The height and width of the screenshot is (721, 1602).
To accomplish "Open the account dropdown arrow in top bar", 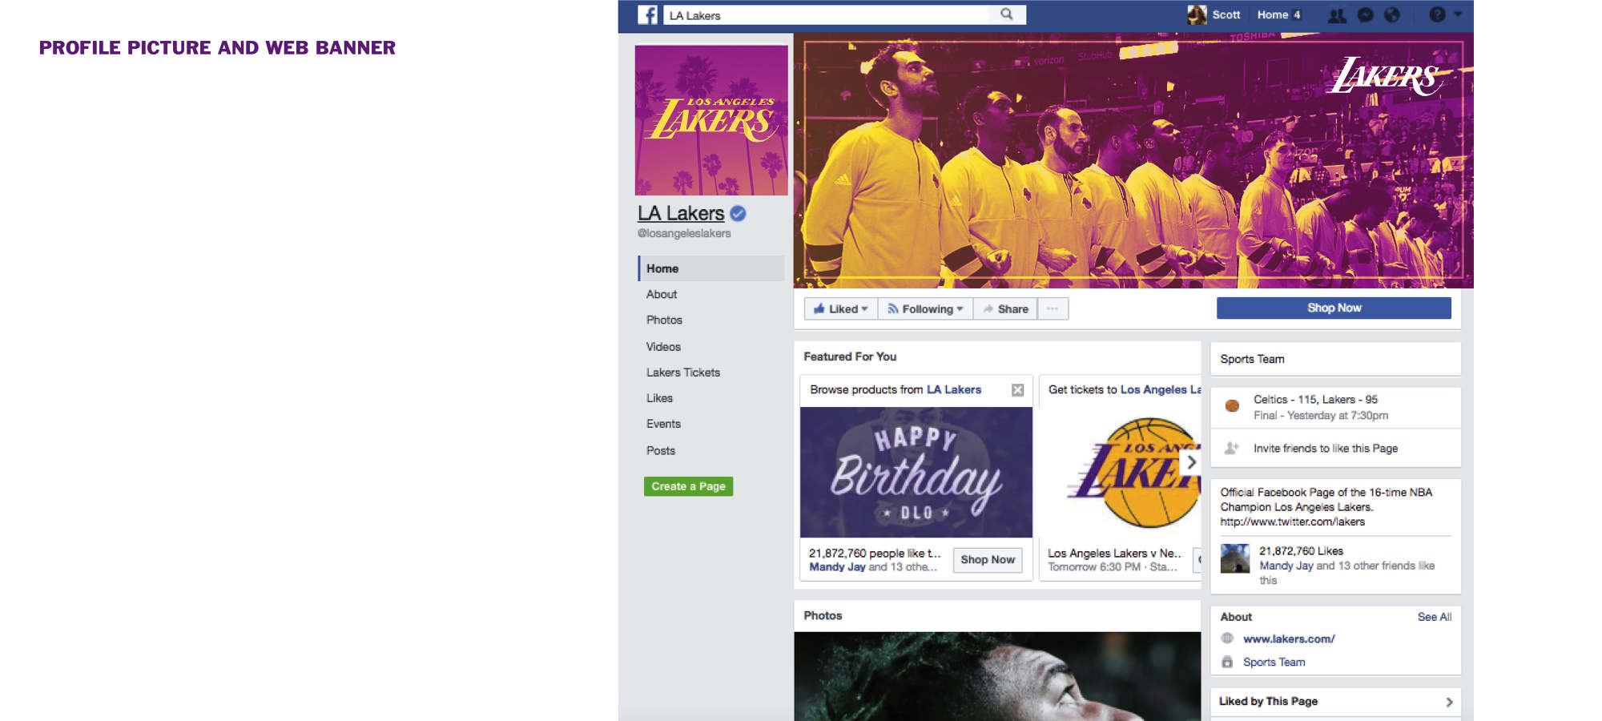I will [x=1458, y=14].
